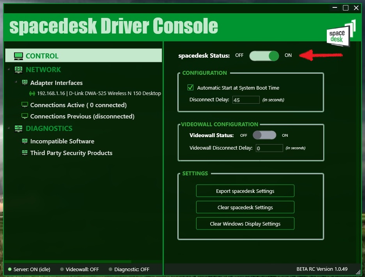Select Adapter Interfaces in the tree
The width and height of the screenshot is (365, 277).
pos(56,83)
